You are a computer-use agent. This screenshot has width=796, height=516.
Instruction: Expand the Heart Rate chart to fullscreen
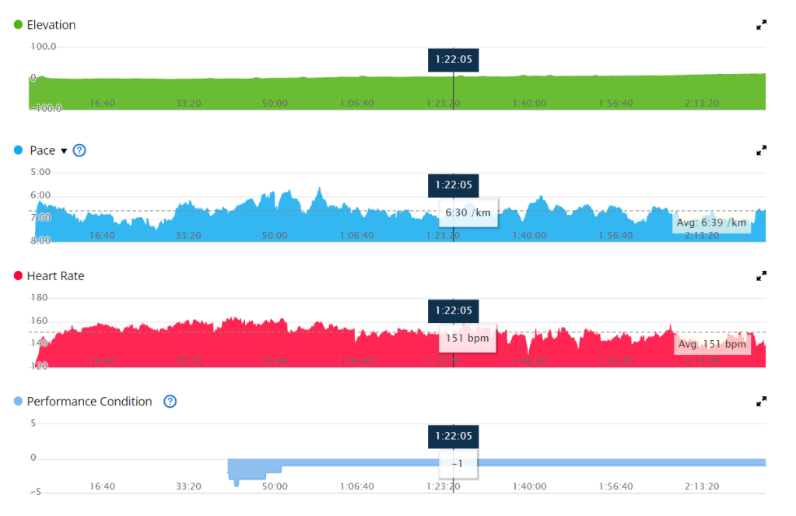point(761,276)
